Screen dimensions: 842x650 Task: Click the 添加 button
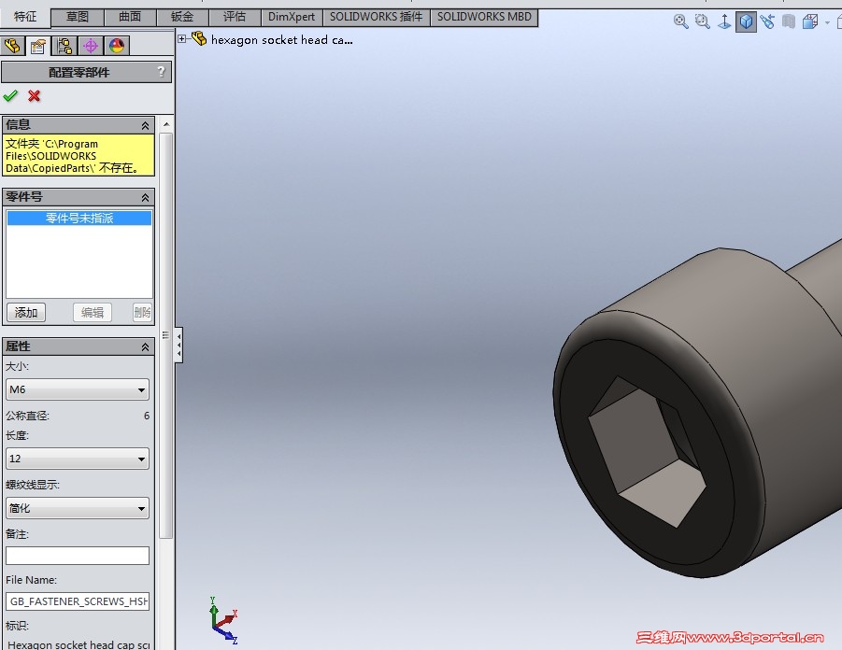26,312
